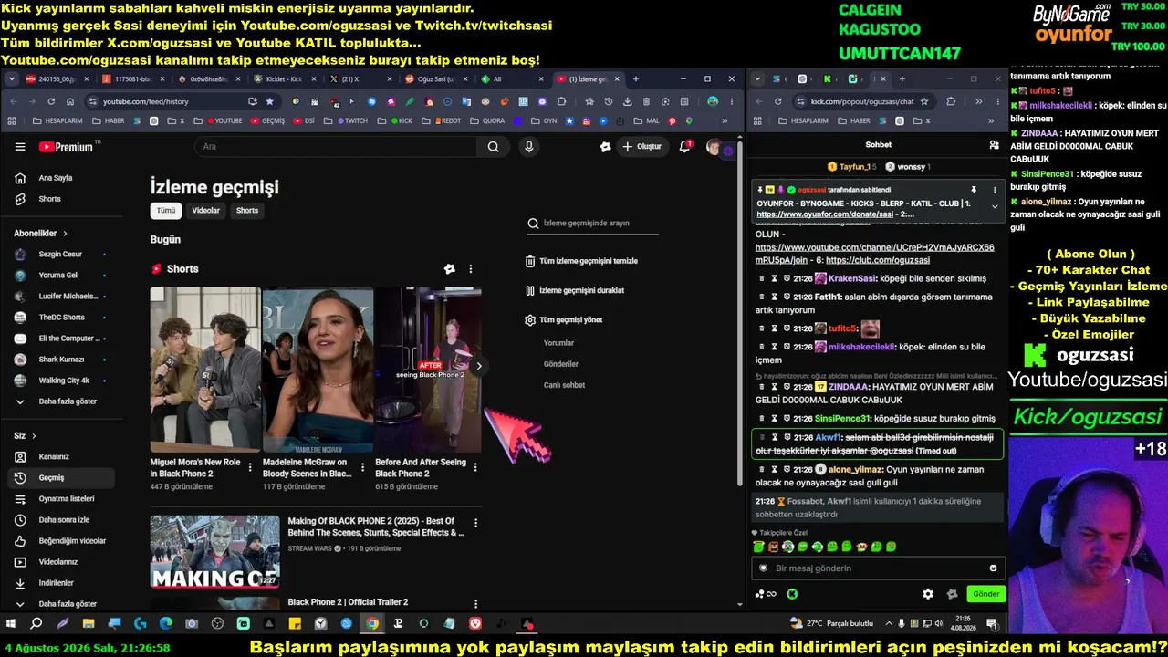Go to YouTube Premium home via logo

66,147
